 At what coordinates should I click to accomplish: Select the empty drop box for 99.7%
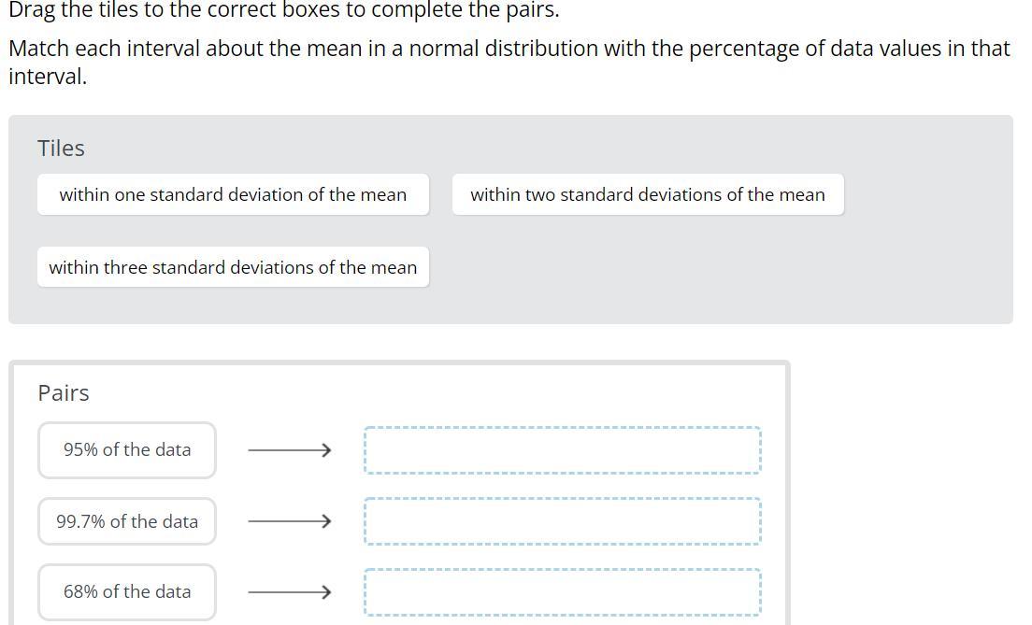coord(562,521)
